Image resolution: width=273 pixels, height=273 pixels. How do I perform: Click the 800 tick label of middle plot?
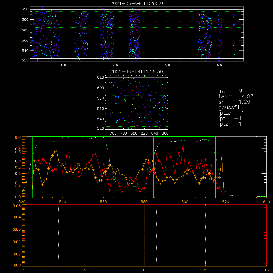tap(134, 133)
